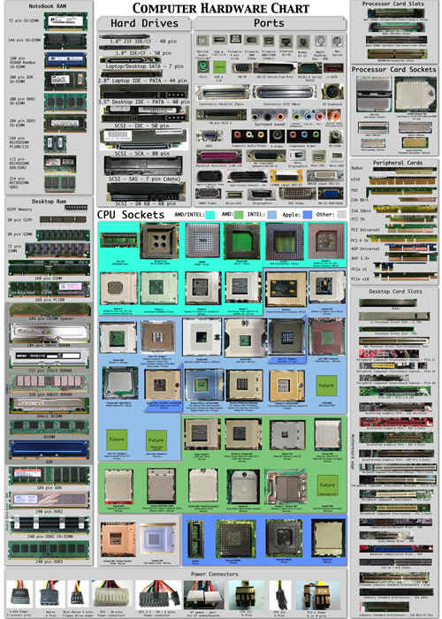Click the 'Ports' section header
442x619 pixels.
pos(269,23)
